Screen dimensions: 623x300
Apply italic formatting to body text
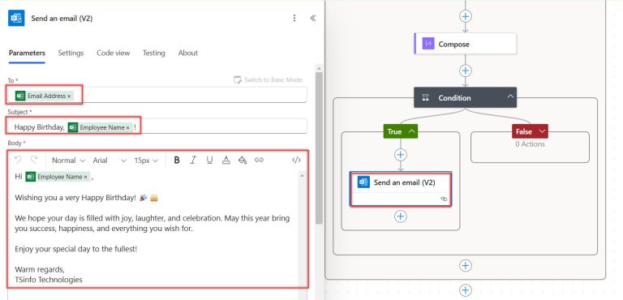point(193,160)
